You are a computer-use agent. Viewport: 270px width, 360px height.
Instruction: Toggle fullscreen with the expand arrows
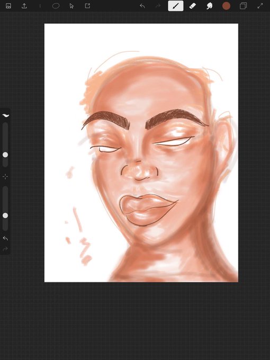tap(260, 6)
